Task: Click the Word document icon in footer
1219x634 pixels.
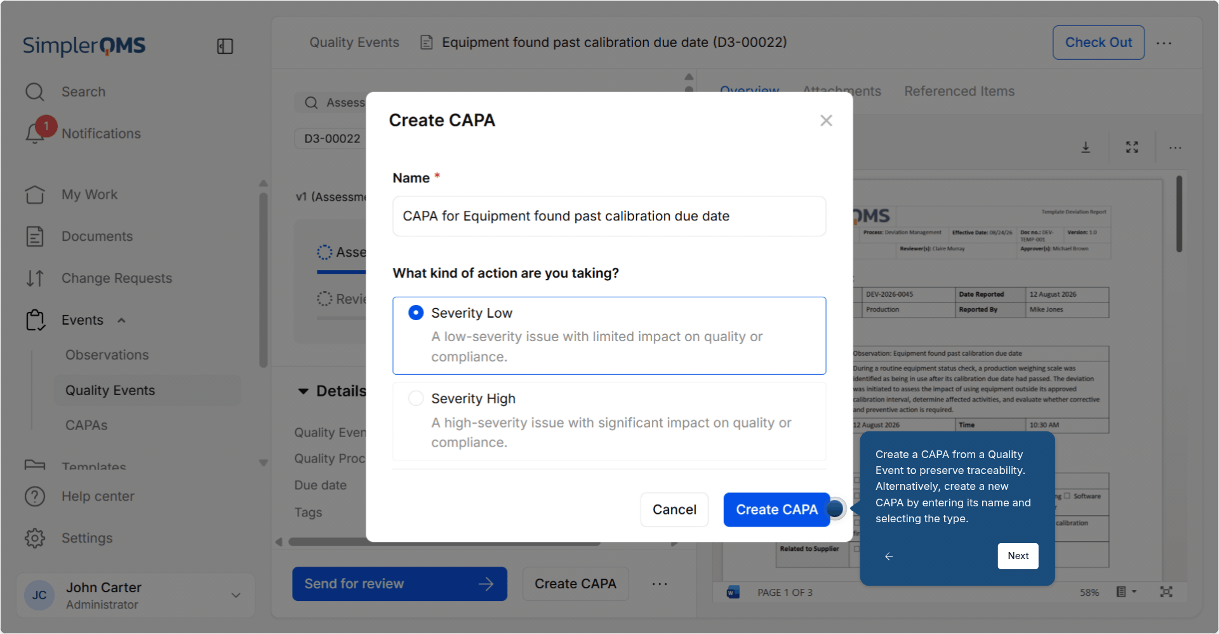Action: (733, 592)
